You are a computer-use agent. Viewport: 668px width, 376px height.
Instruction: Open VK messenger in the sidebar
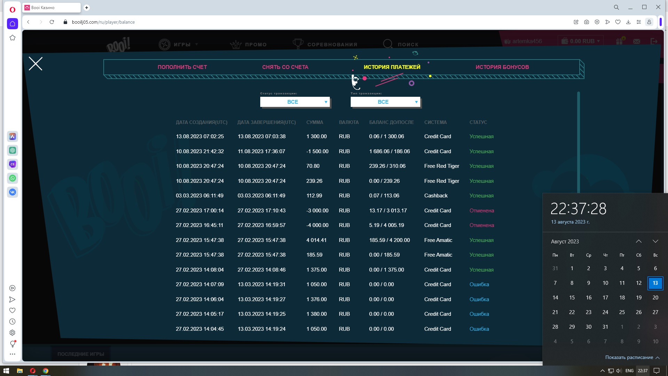13,192
